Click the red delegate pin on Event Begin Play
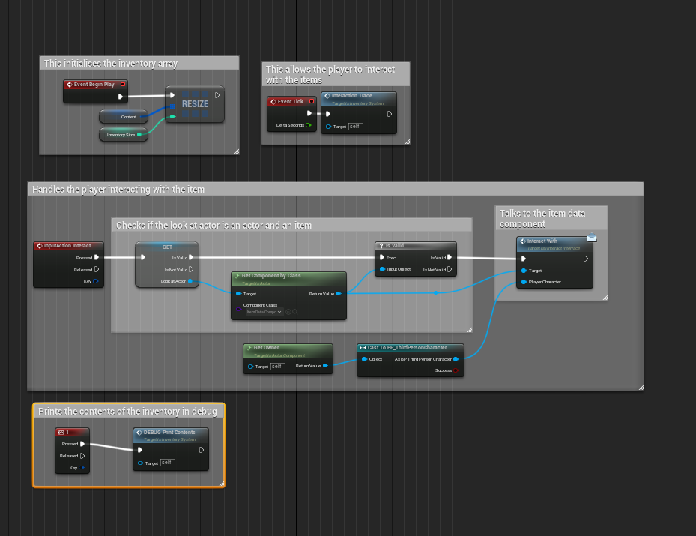The width and height of the screenshot is (696, 536). (123, 85)
